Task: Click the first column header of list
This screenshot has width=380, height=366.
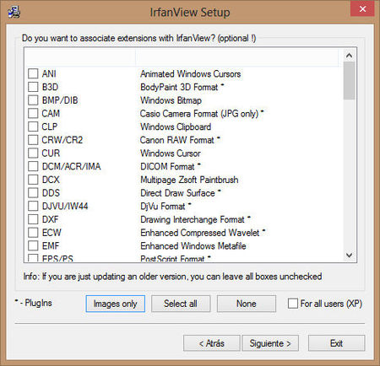Action: click(x=80, y=57)
